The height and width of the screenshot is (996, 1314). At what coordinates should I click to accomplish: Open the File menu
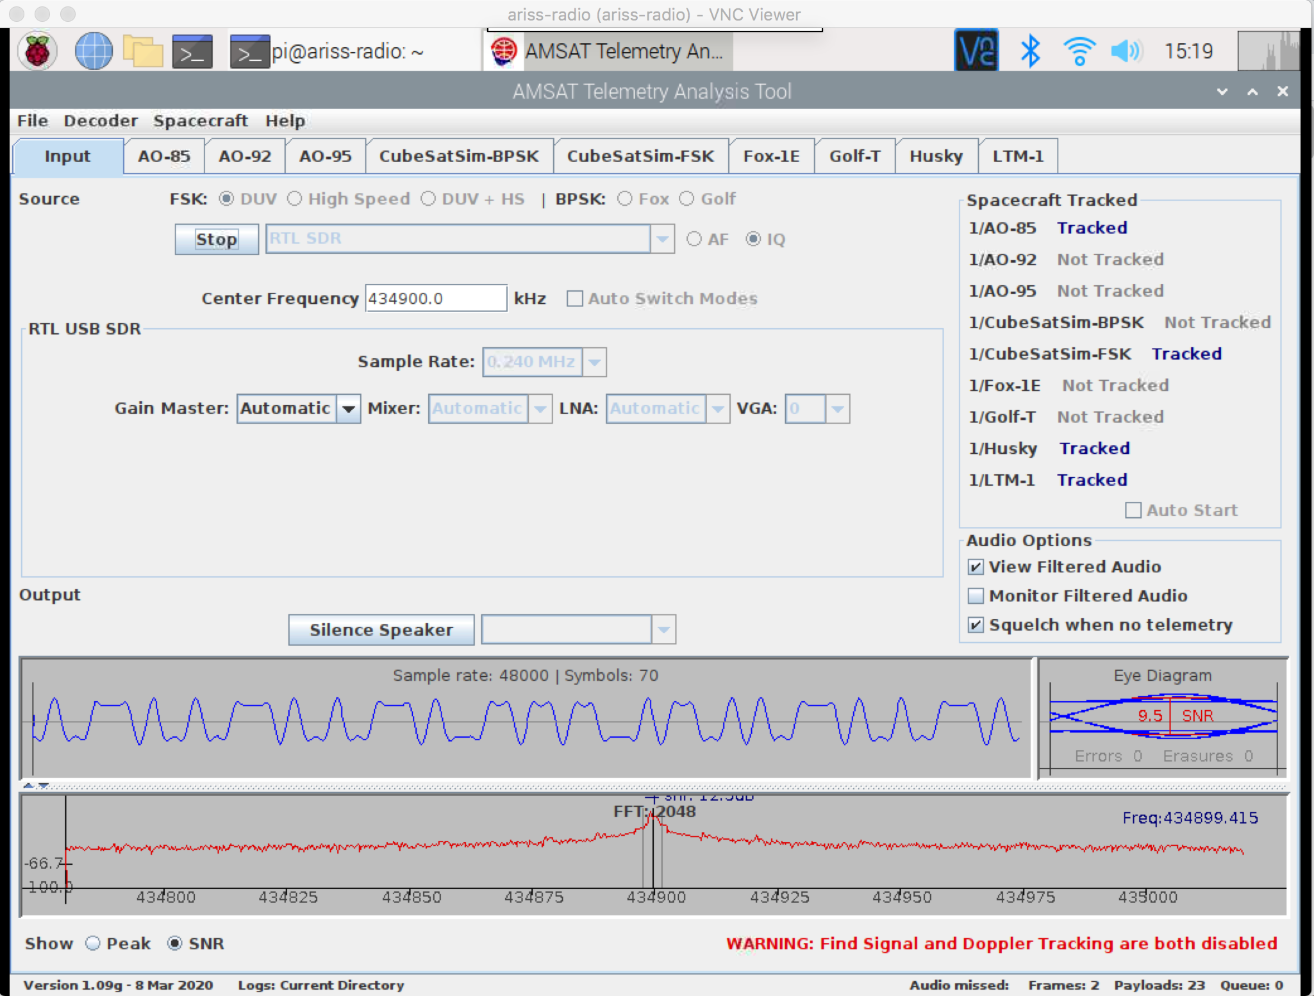tap(33, 120)
